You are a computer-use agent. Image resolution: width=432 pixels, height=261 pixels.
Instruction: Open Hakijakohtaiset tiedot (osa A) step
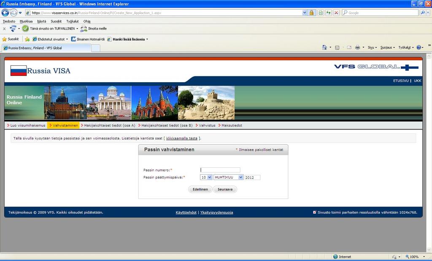(108, 125)
